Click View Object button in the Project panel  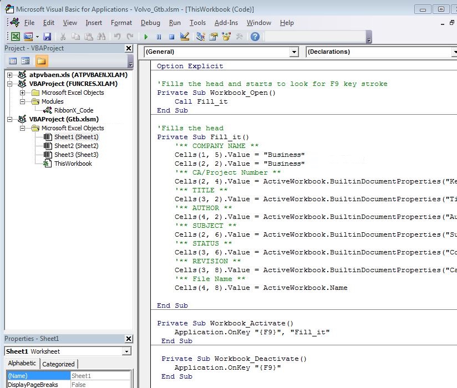coord(25,61)
